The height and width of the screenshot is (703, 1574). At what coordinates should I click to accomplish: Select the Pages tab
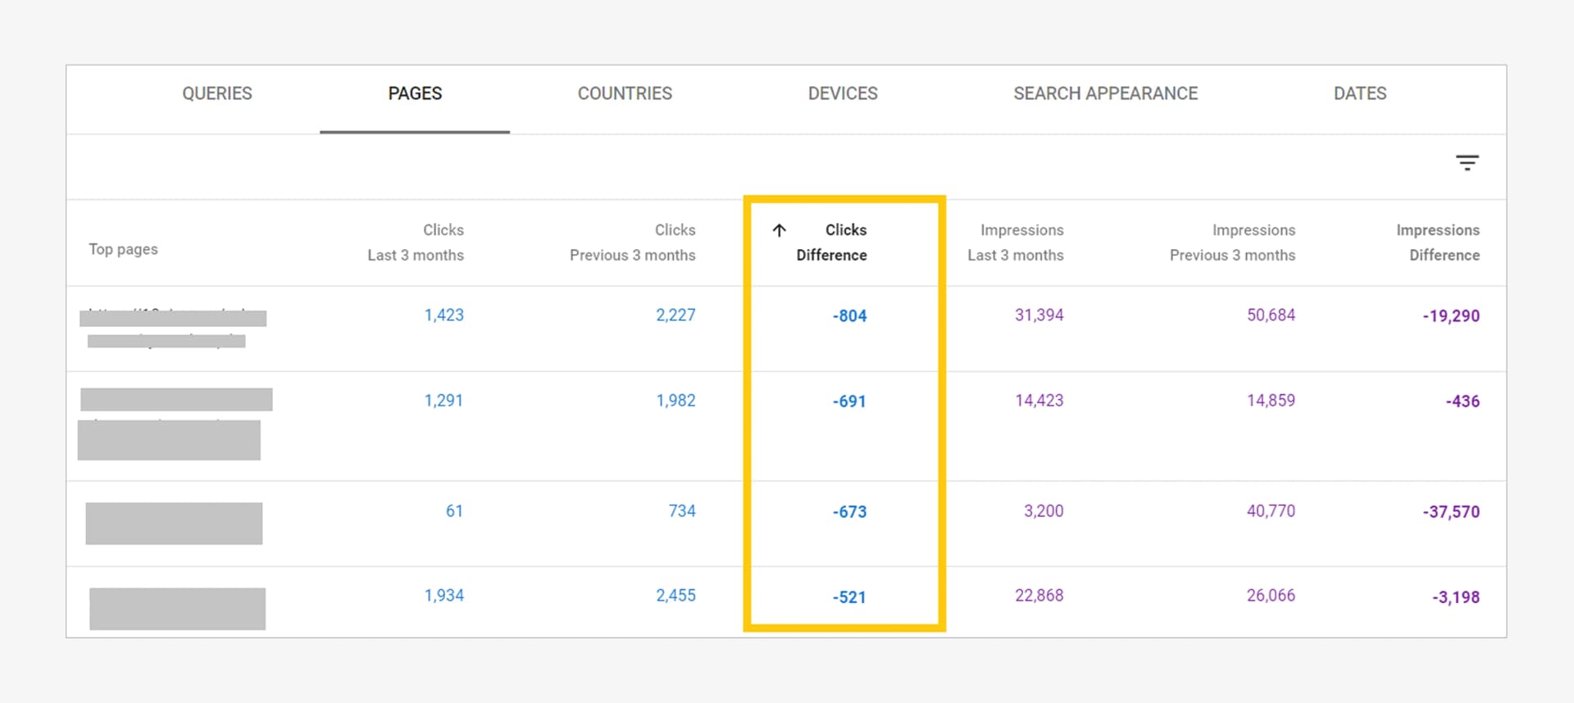point(415,93)
